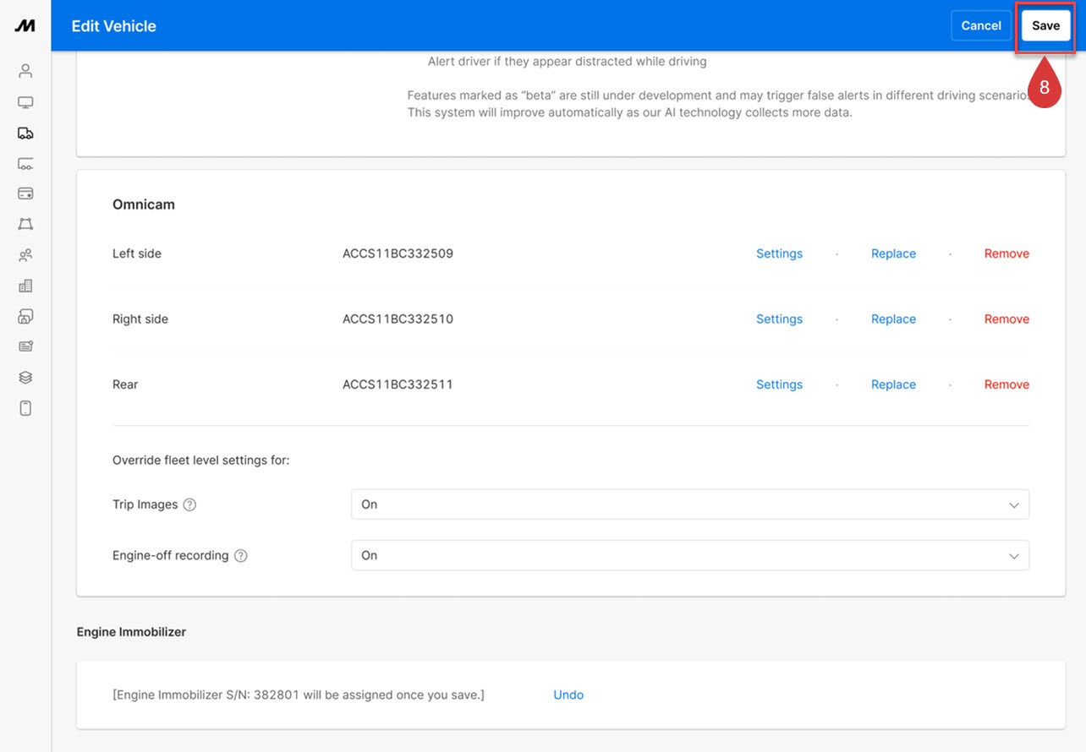The height and width of the screenshot is (752, 1086).
Task: Replace the Left side camera
Action: pos(893,253)
